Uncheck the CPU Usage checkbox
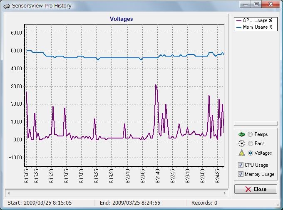The height and width of the screenshot is (210, 283). tap(241, 165)
